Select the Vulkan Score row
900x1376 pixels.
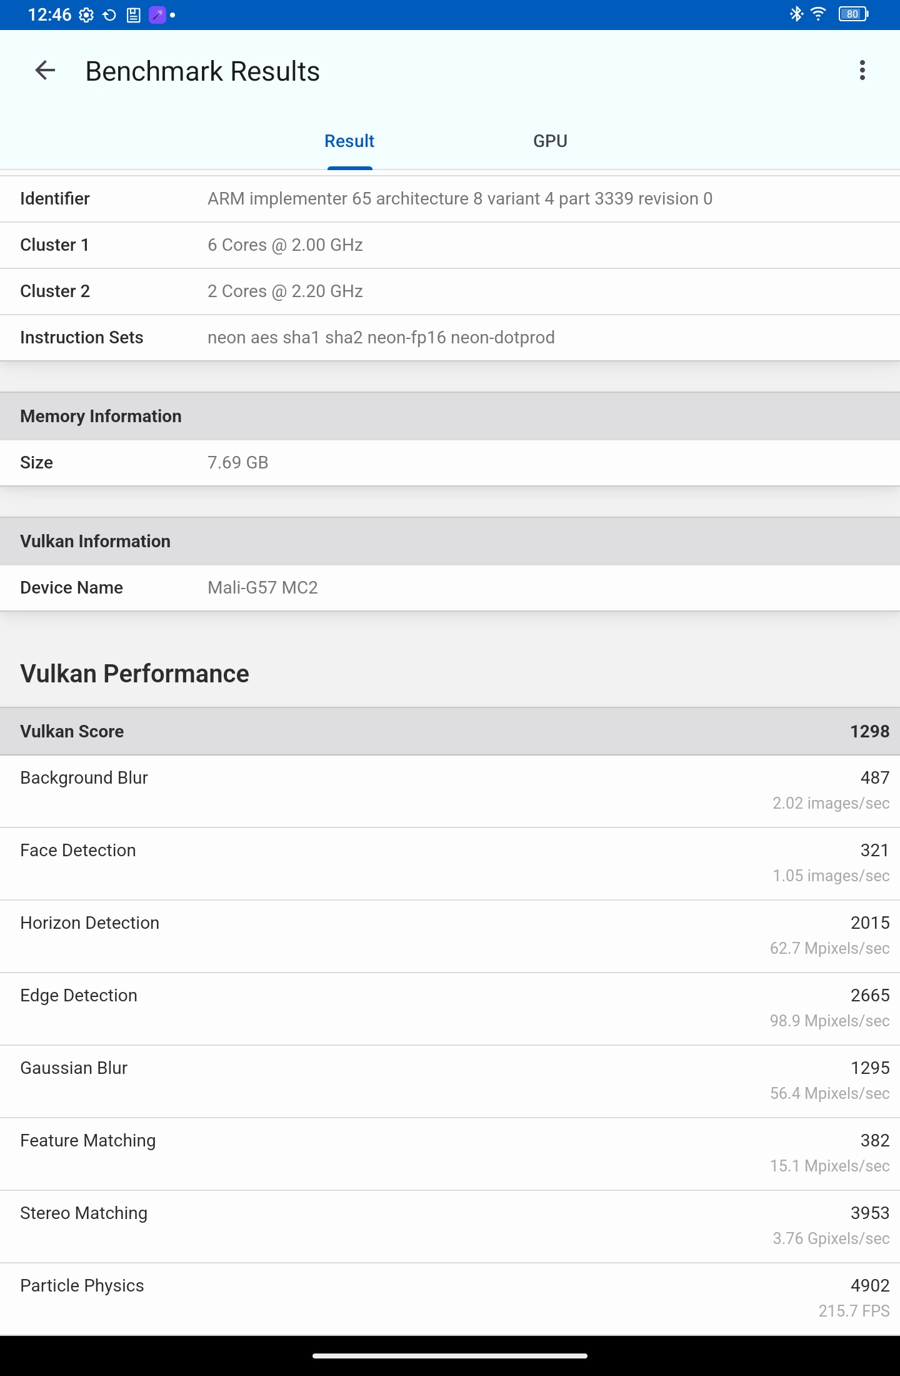click(x=450, y=731)
